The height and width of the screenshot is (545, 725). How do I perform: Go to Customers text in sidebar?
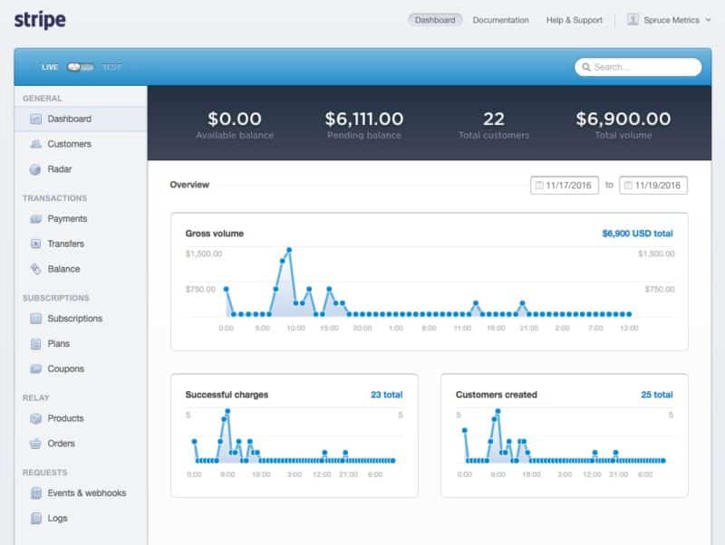click(70, 144)
